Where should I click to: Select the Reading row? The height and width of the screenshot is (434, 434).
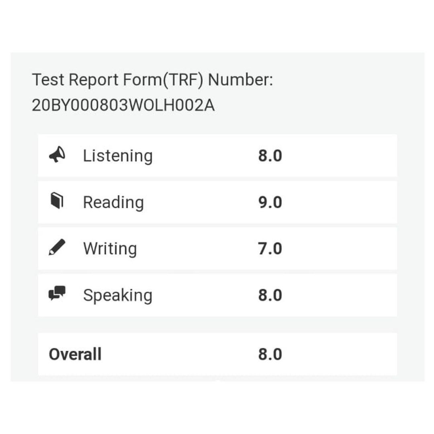pyautogui.click(x=217, y=201)
